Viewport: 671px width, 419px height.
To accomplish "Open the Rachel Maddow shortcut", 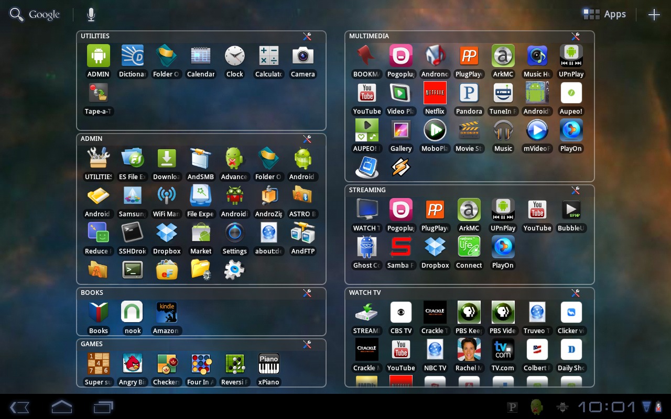I will 469,355.
